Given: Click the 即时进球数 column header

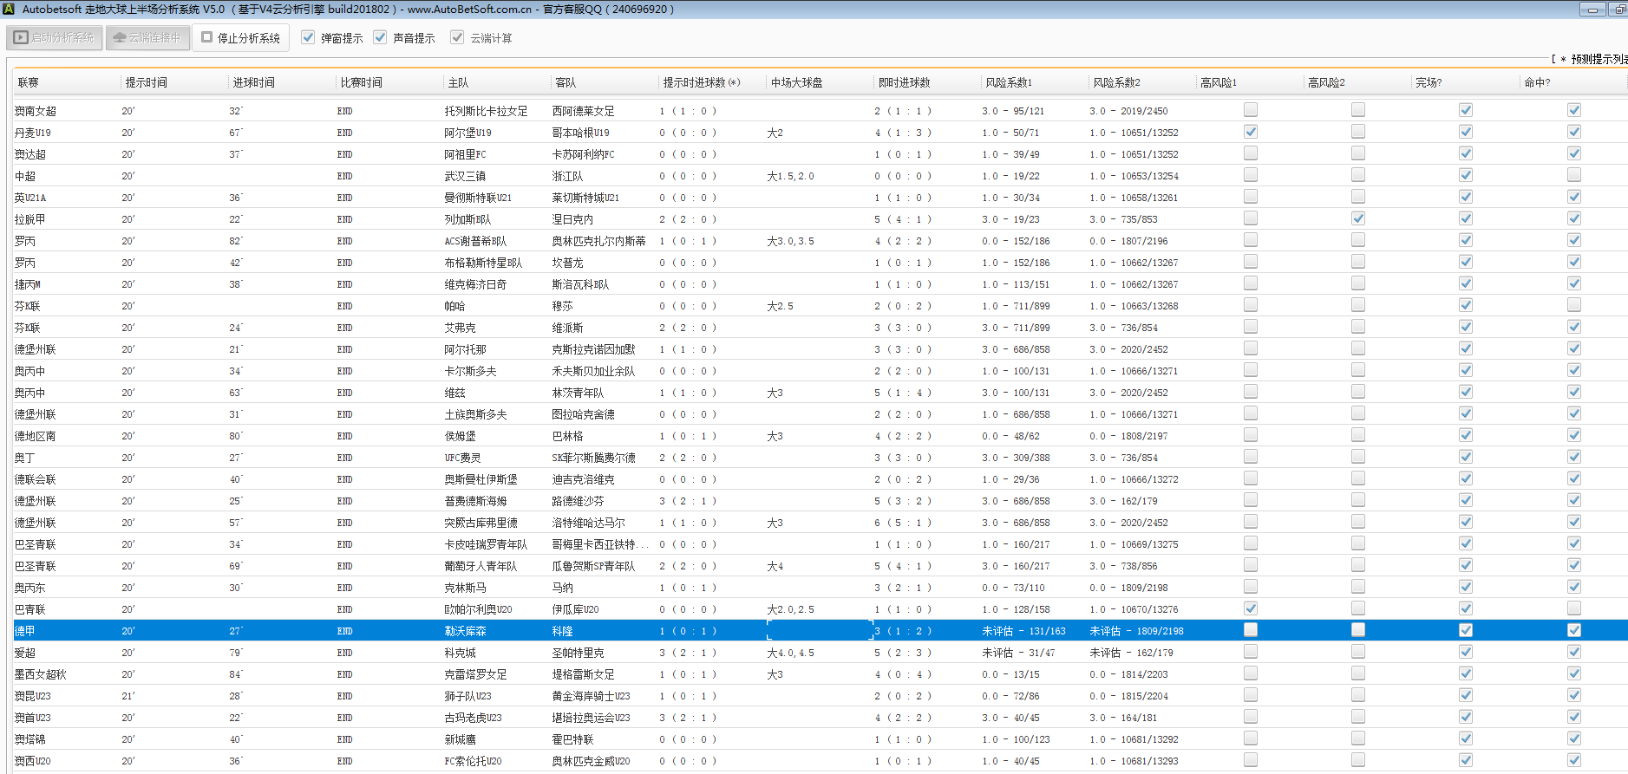Looking at the screenshot, I should [904, 82].
